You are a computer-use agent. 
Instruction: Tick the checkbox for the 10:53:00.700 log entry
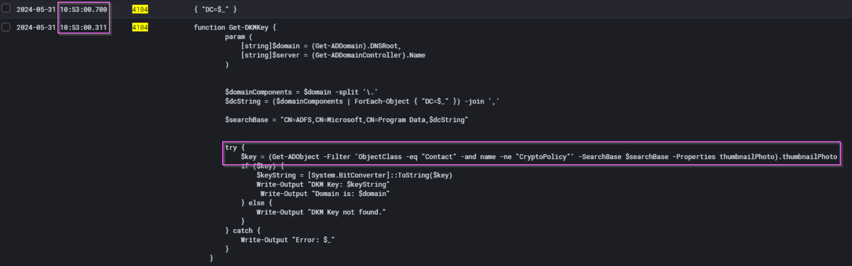(6, 9)
